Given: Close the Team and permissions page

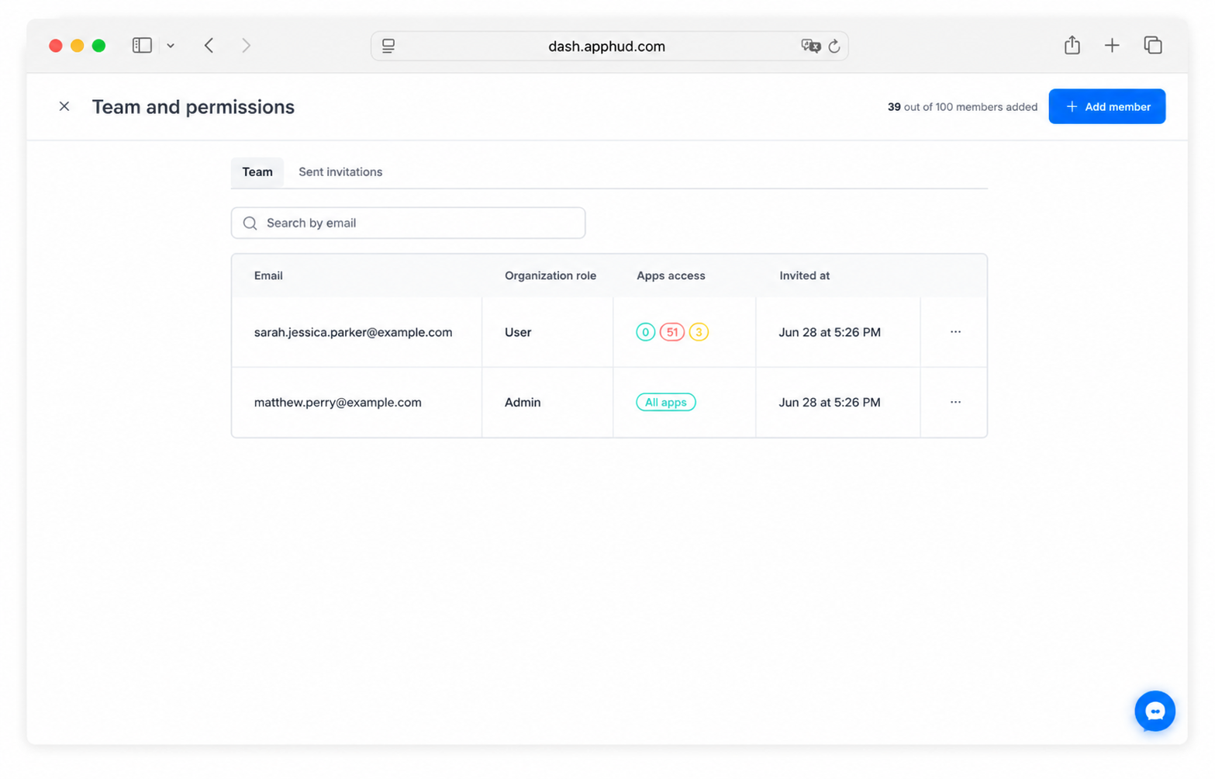Looking at the screenshot, I should point(64,106).
